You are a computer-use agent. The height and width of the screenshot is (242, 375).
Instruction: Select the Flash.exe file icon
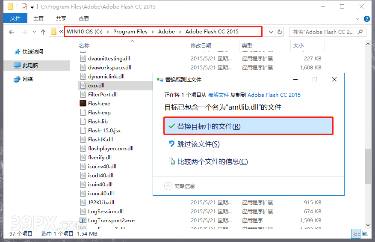click(83, 103)
